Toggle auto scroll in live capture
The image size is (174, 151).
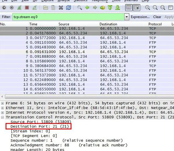pyautogui.click(x=136, y=7)
